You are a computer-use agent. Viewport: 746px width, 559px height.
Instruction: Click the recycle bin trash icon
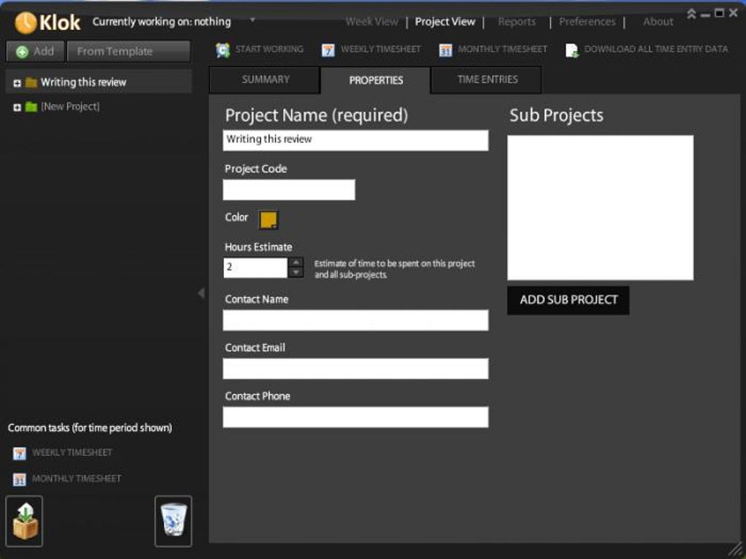click(x=173, y=522)
